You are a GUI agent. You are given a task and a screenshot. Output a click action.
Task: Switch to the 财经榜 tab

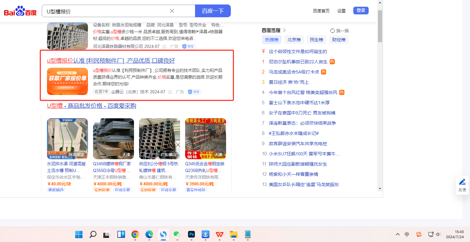click(339, 40)
